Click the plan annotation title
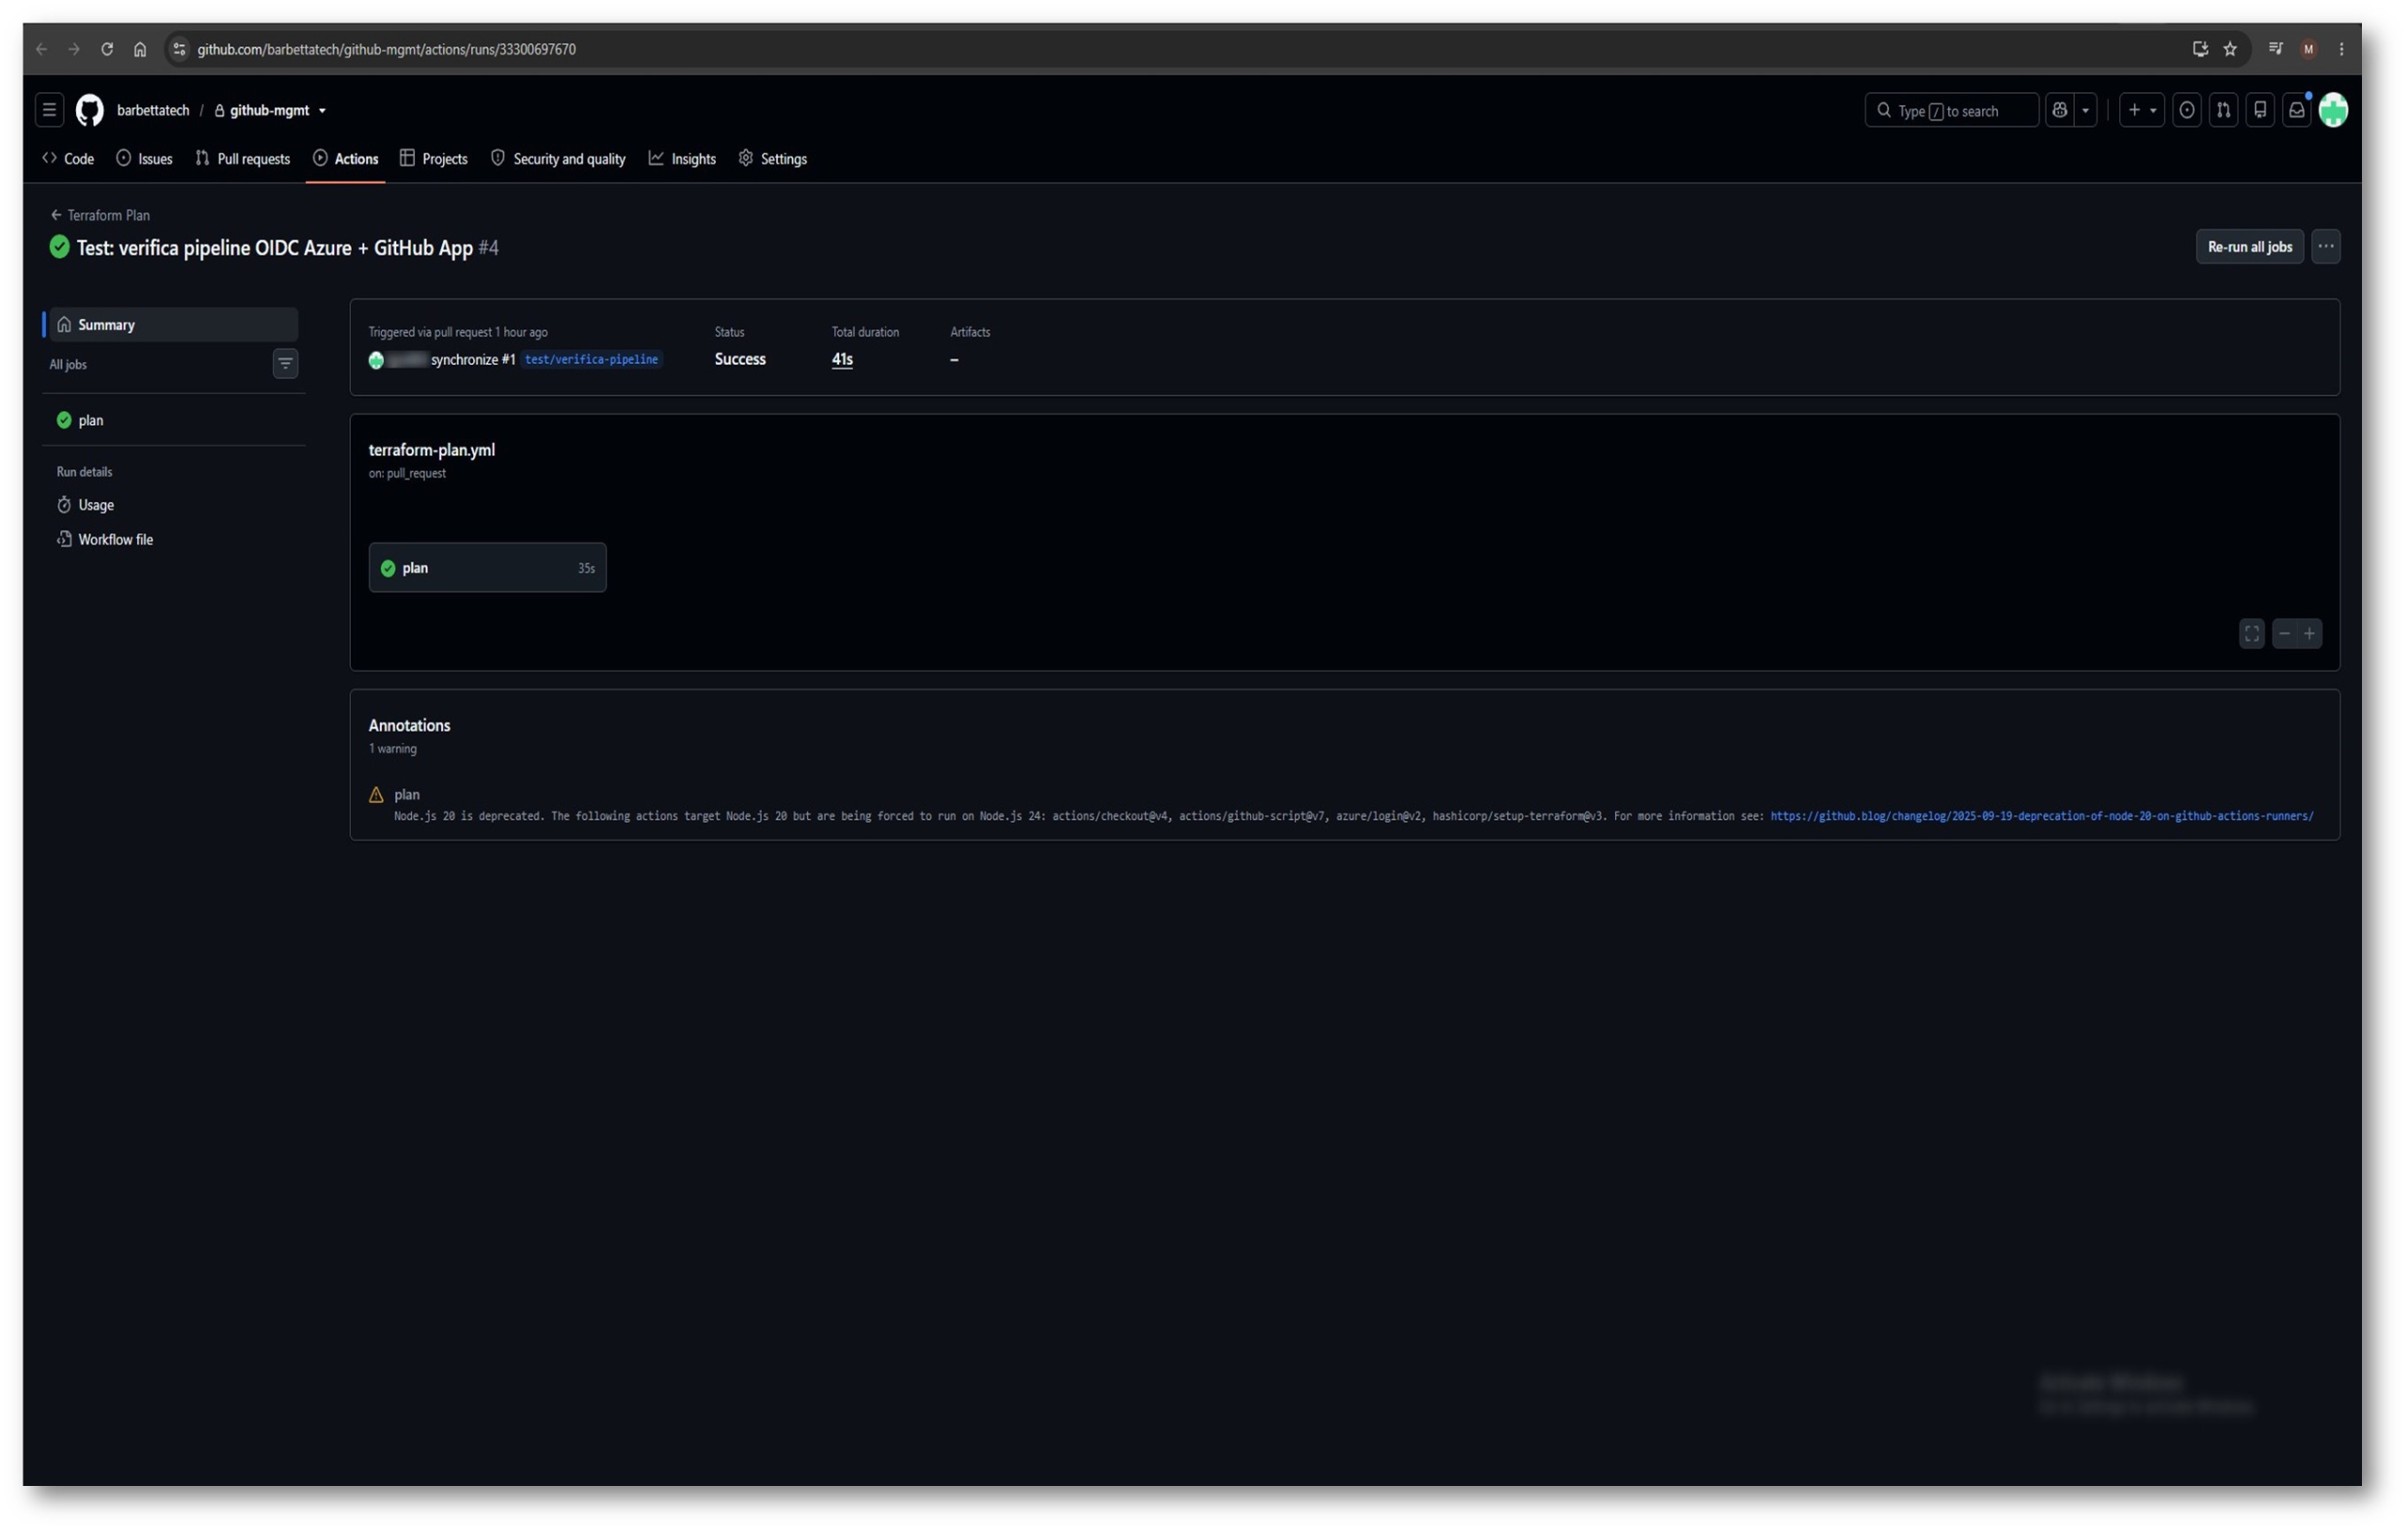 (407, 795)
